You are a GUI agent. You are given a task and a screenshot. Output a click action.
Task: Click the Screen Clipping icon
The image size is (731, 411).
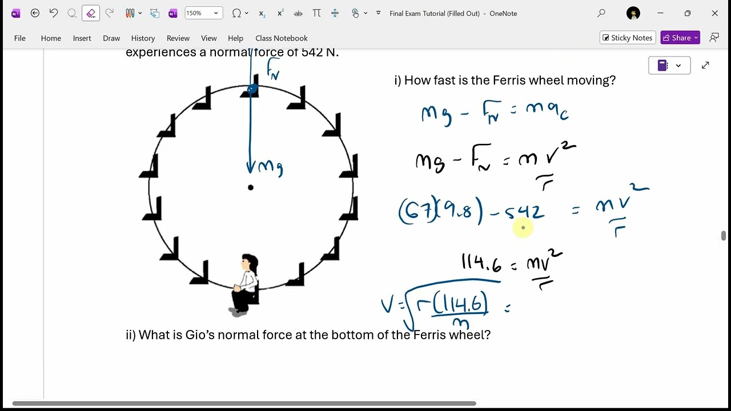(x=154, y=13)
